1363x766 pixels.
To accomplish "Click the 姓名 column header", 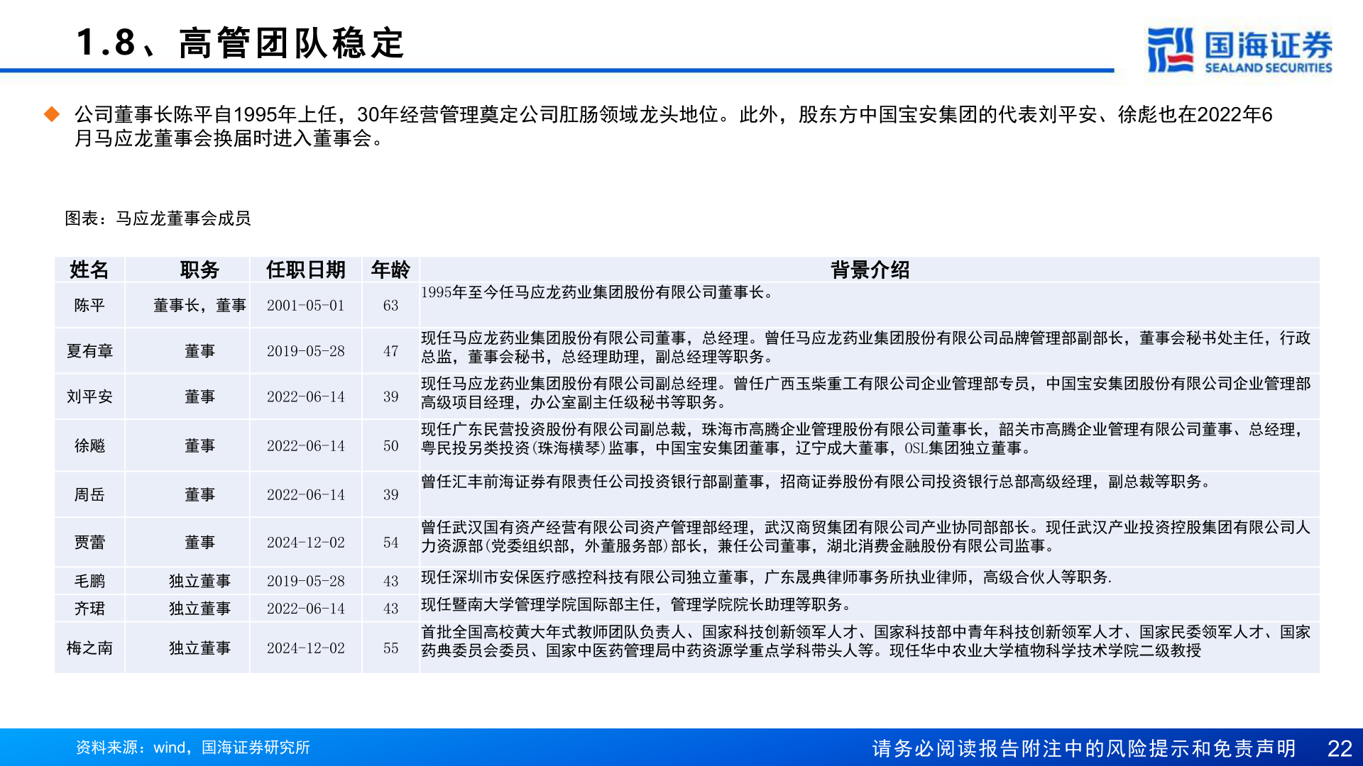I will 89,270.
